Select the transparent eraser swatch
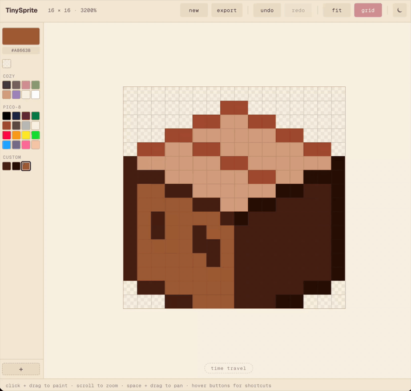411x391 pixels. [6, 63]
